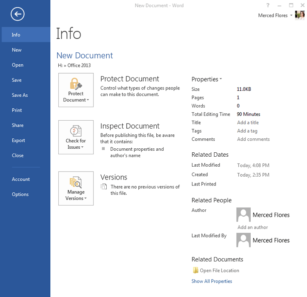Expand the Properties dropdown
The width and height of the screenshot is (307, 297).
(x=207, y=79)
